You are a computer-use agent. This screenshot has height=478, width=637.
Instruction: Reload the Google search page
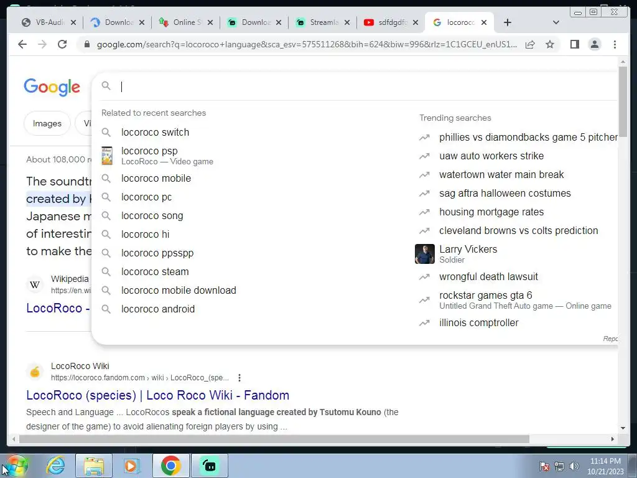[62, 44]
